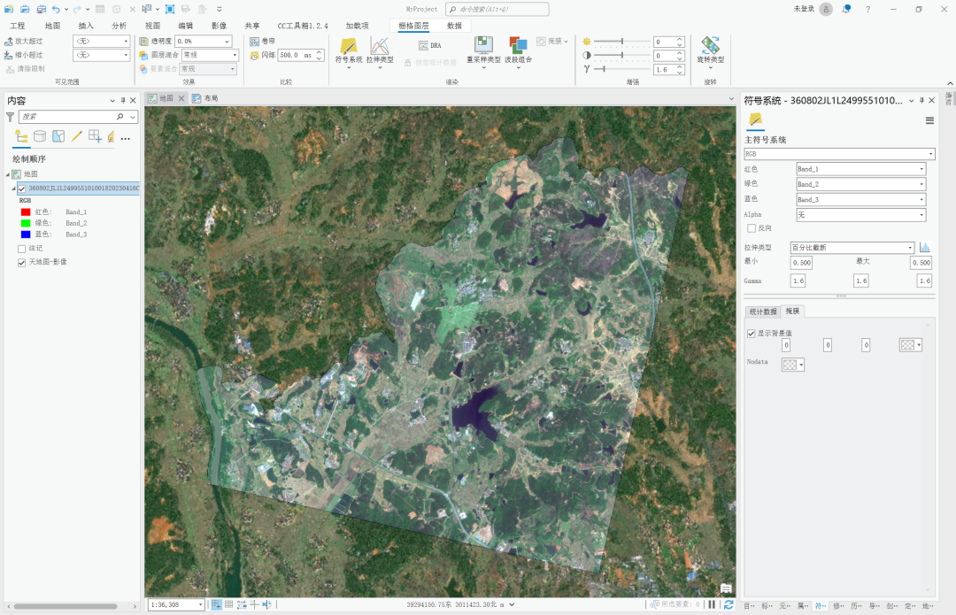956x615 pixels.
Task: Open the 拉伸类型 百分比截断 dropdown
Action: click(852, 248)
